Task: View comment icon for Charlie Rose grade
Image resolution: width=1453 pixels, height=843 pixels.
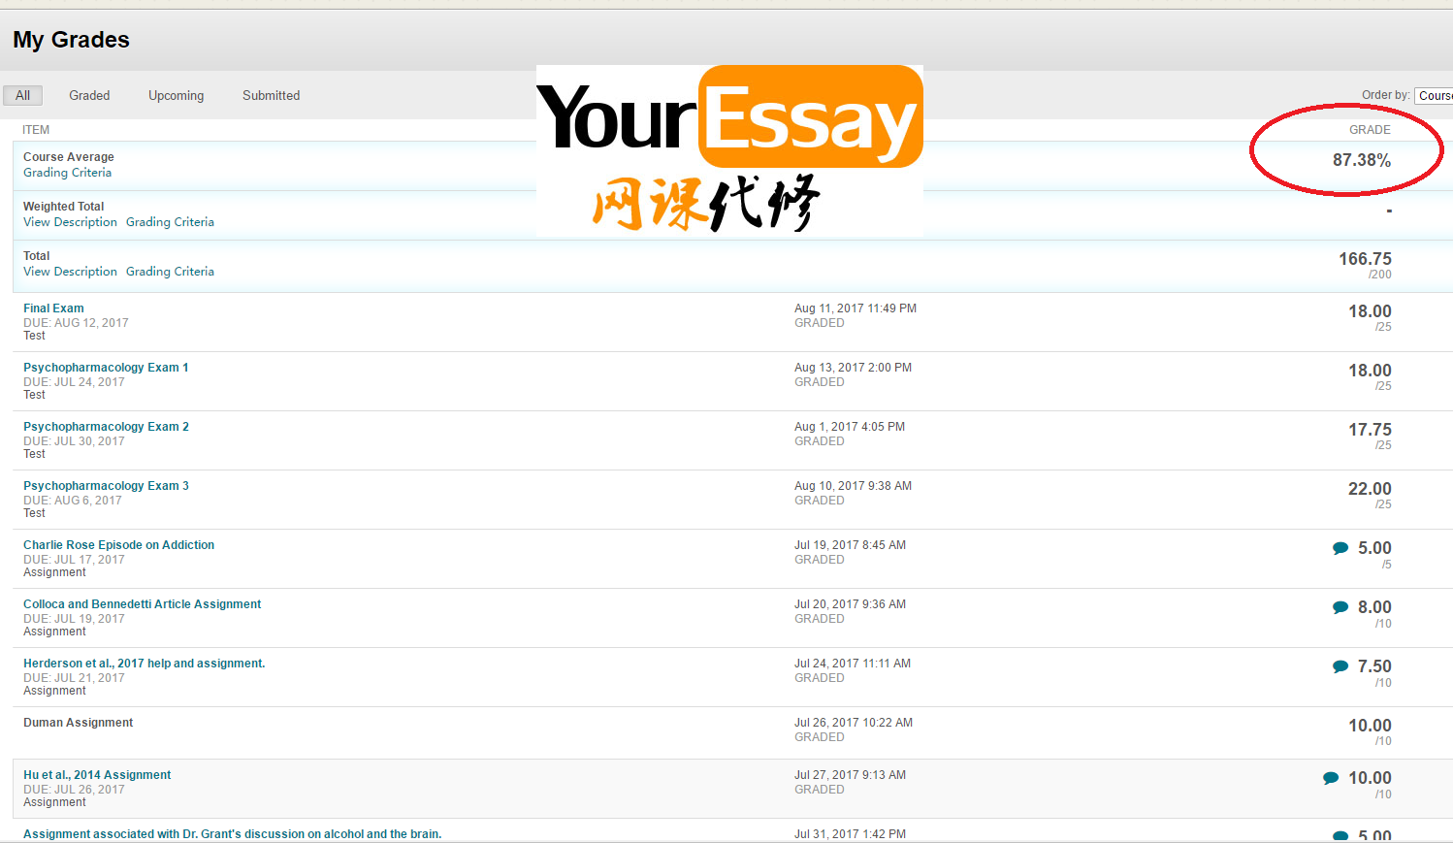Action: (1340, 548)
